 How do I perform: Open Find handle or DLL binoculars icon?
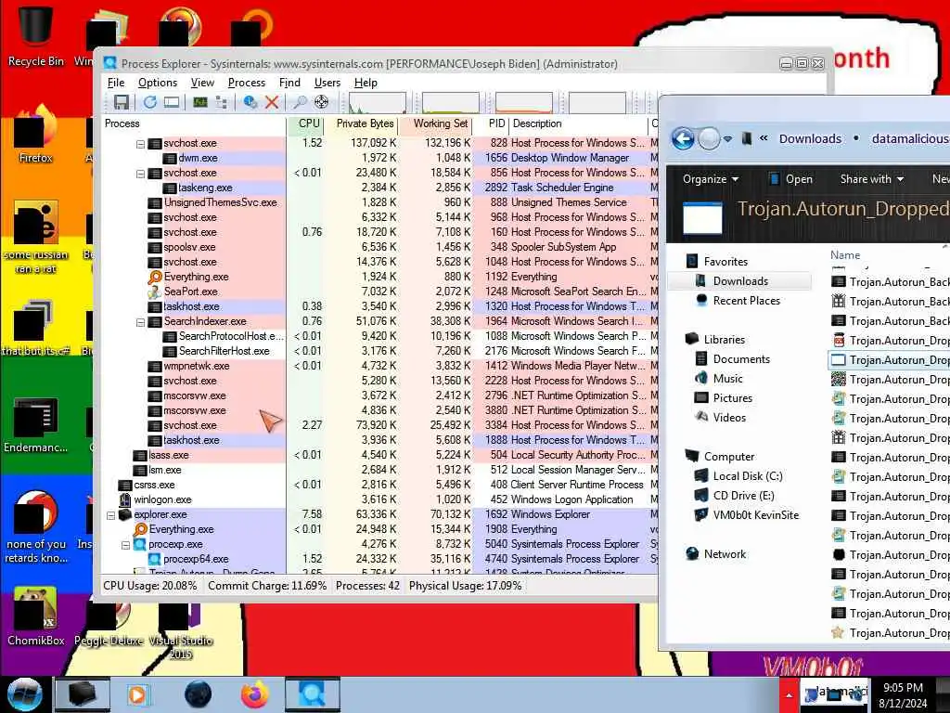300,102
